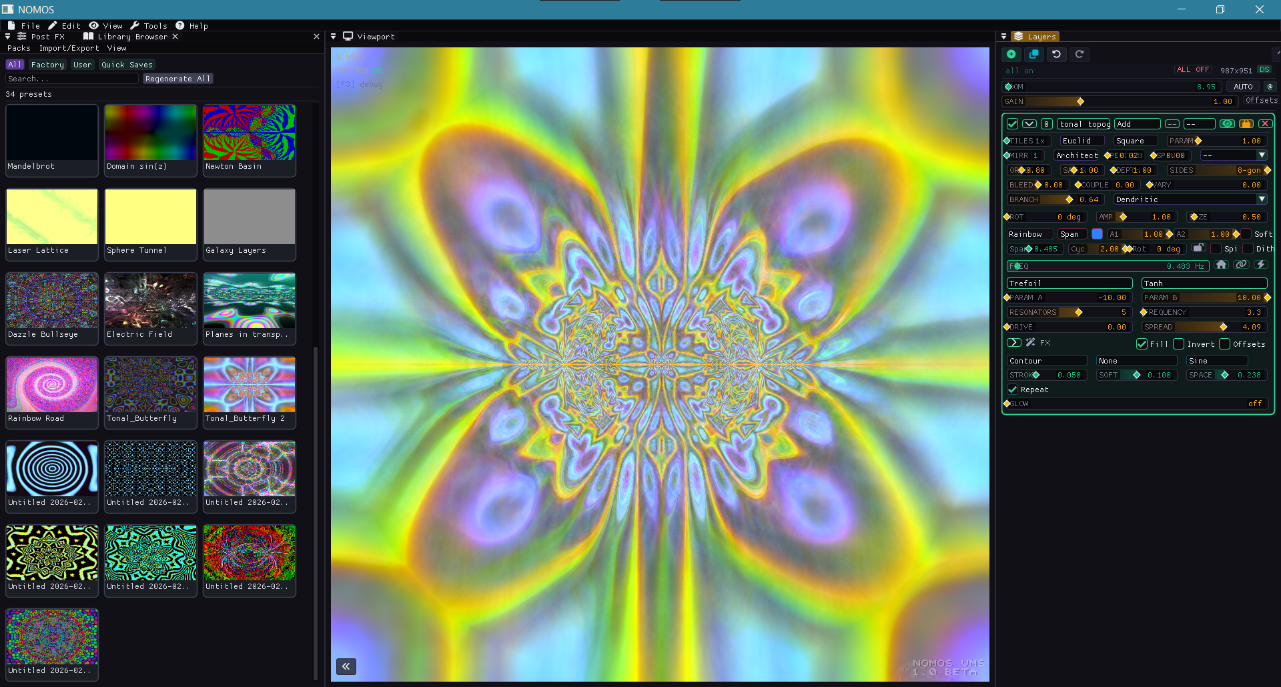Open the Add blend mode dropdown
1281x687 pixels.
click(x=1137, y=124)
